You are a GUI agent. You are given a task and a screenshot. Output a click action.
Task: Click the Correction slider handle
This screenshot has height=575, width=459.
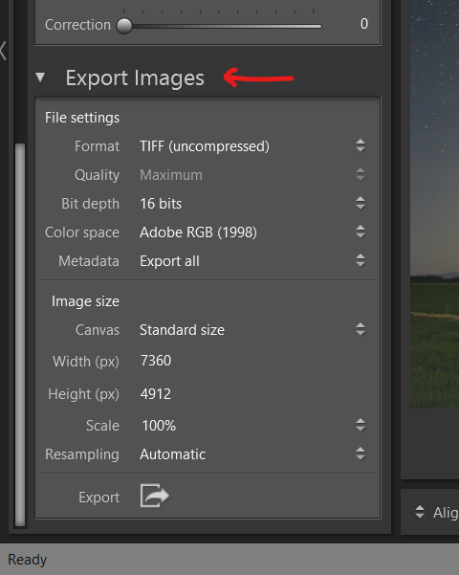tap(124, 26)
